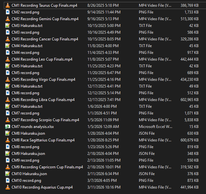Viewport: 206px width, 194px height.
Task: Select file name CM3 Hakuraku.txt
Action: 27,26
